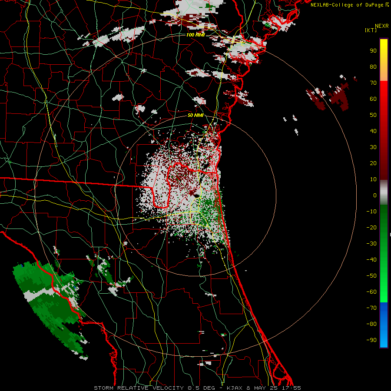391x391 pixels.
Task: Click the positive 90 scale label
Action: (x=373, y=51)
